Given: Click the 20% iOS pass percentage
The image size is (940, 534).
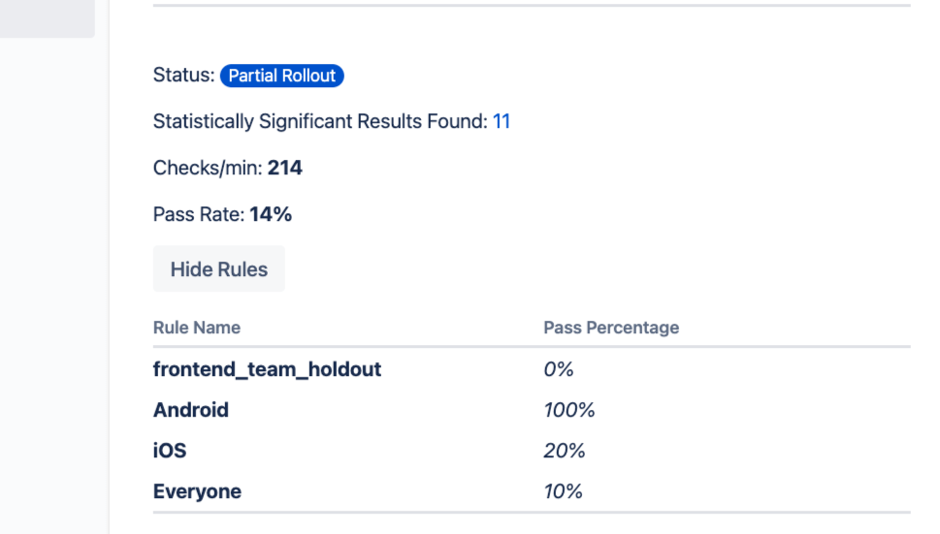Looking at the screenshot, I should pos(565,451).
